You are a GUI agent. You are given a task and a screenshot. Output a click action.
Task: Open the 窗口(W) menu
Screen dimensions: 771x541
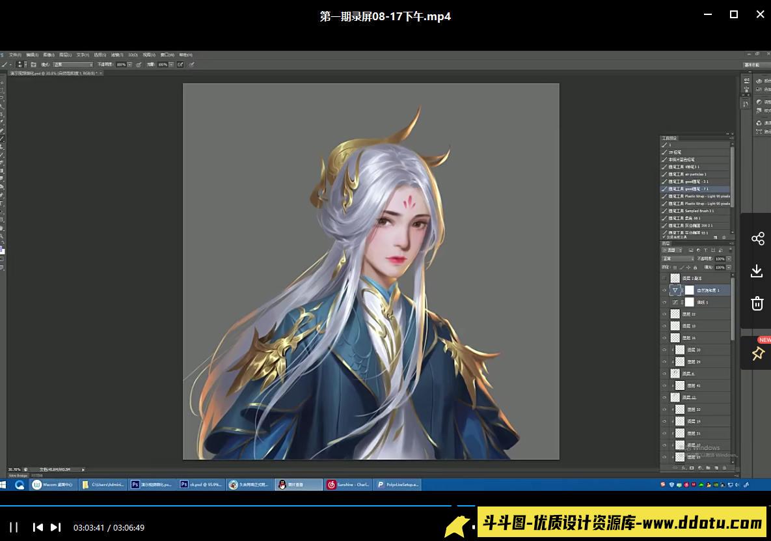(167, 55)
